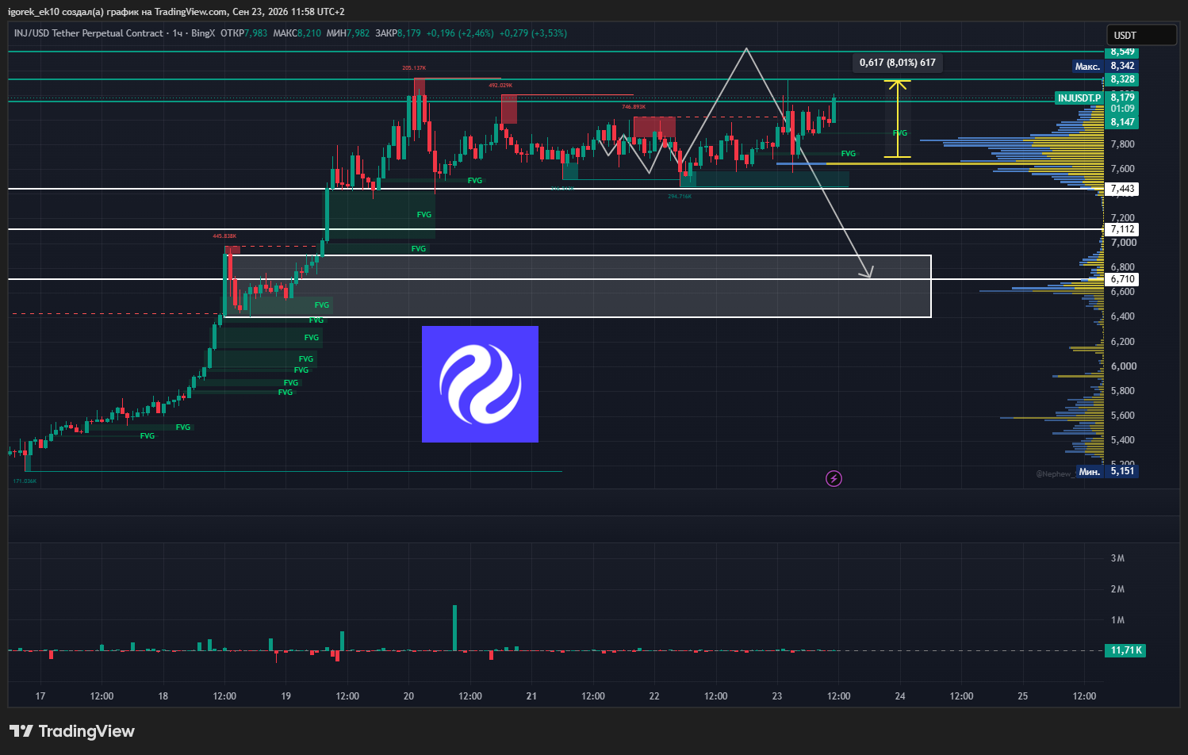Click the 3M volume axis label

(x=1117, y=558)
